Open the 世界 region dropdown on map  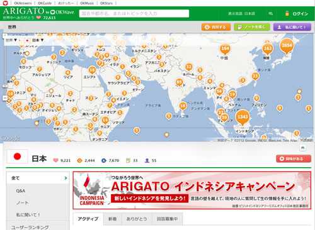[x=11, y=40]
